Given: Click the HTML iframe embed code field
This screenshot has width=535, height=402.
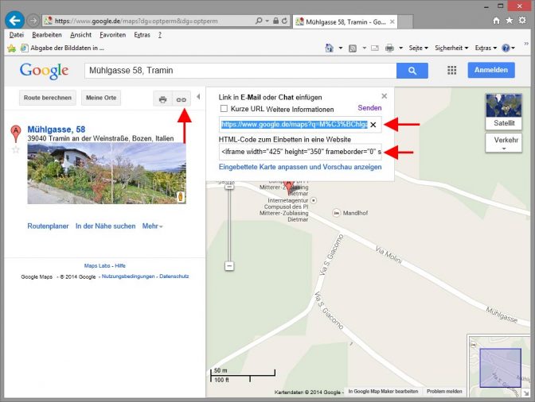Looking at the screenshot, I should point(300,152).
